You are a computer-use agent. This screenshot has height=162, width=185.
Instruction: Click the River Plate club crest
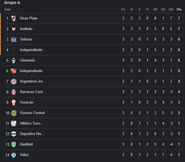[x=14, y=18]
